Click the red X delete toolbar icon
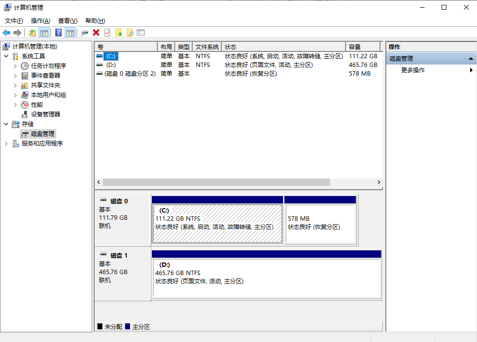 [x=95, y=33]
